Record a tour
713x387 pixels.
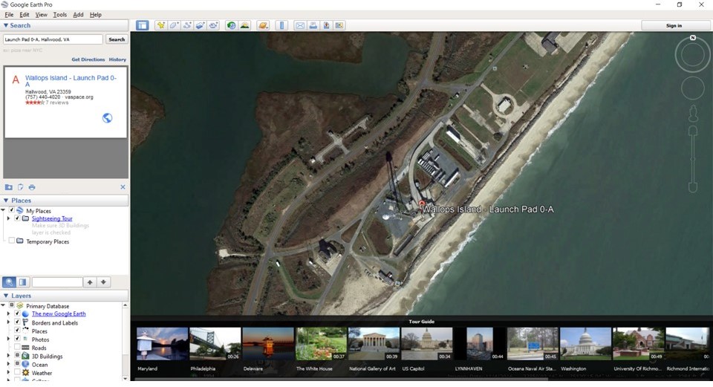click(x=213, y=25)
